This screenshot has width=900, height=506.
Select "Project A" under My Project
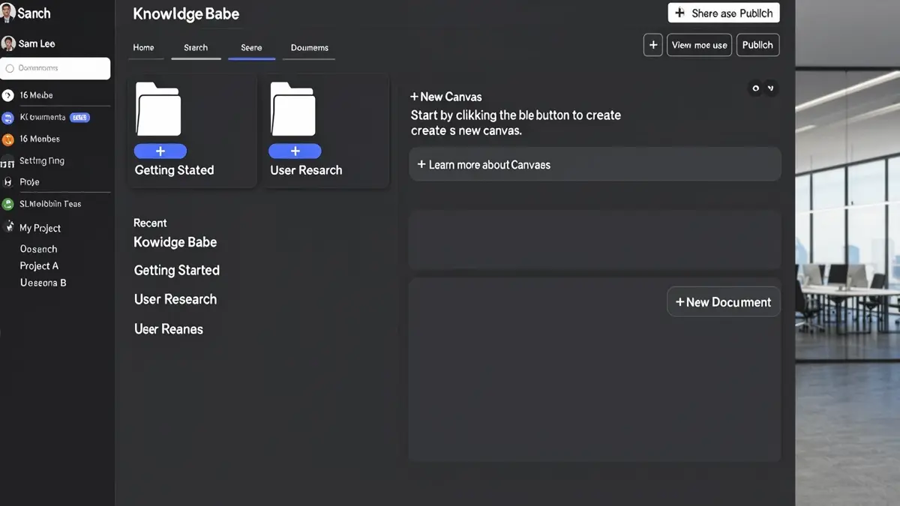tap(39, 266)
